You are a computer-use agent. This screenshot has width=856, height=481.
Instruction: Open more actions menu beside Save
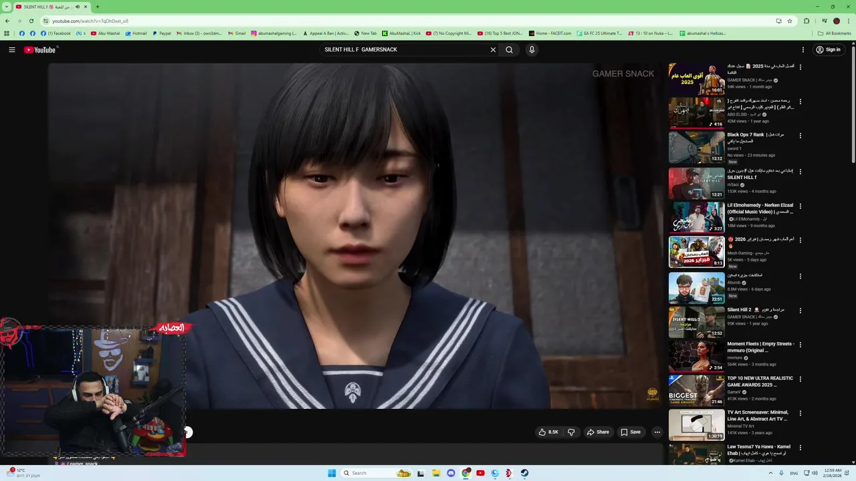click(657, 432)
